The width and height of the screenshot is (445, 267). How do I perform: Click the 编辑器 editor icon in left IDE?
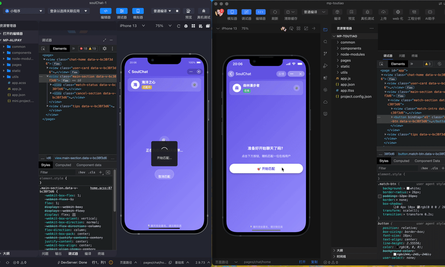pyautogui.click(x=106, y=11)
